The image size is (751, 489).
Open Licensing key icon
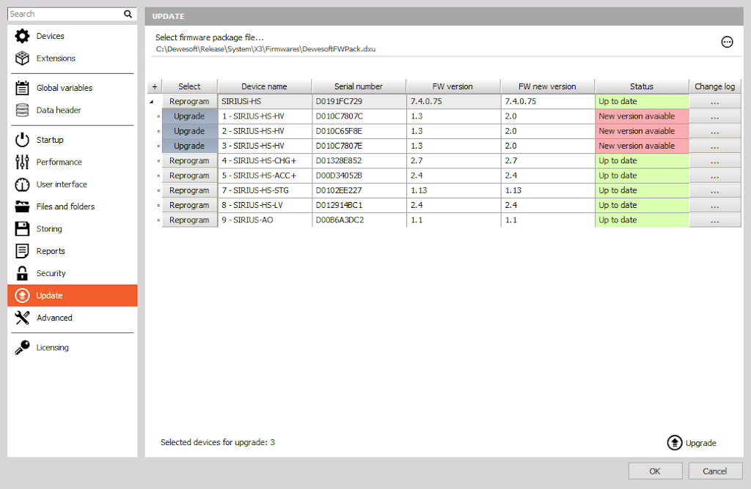point(22,347)
